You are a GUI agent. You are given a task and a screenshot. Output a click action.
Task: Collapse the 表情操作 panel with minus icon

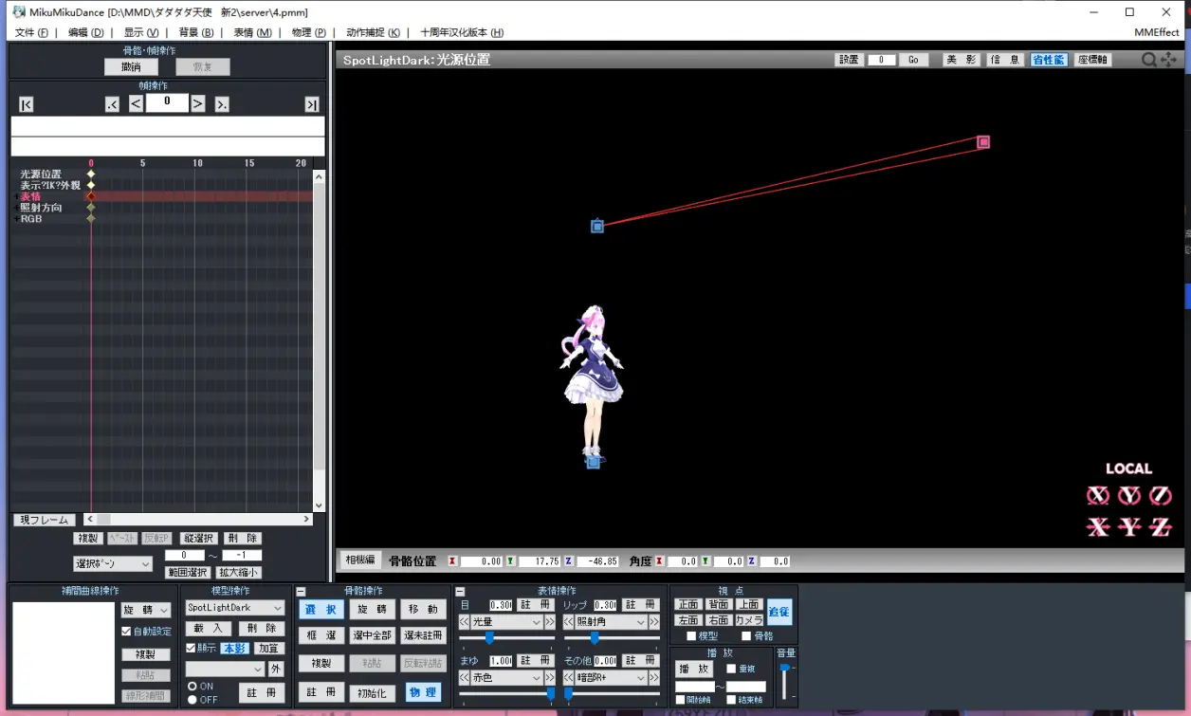pyautogui.click(x=460, y=591)
